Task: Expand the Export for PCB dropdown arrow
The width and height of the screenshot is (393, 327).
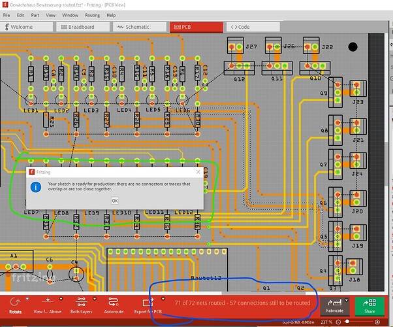Action: tap(163, 299)
